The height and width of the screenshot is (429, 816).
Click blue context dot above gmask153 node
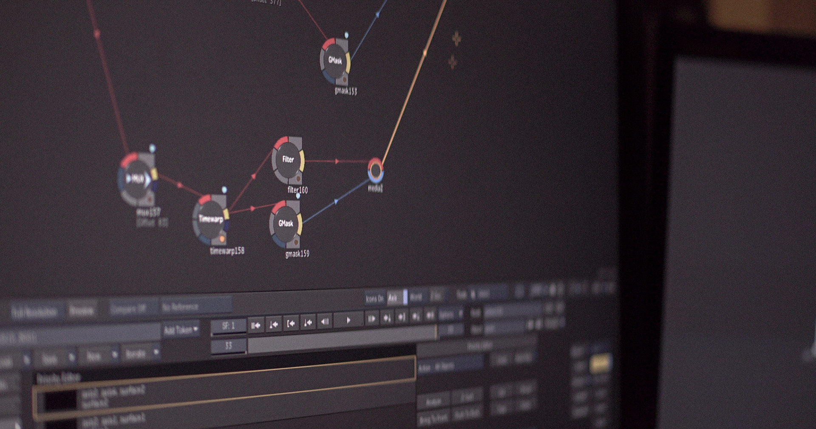346,35
